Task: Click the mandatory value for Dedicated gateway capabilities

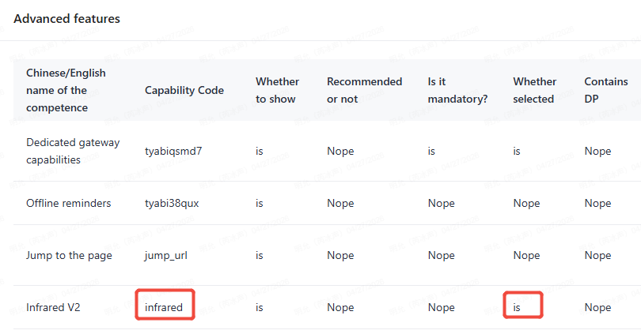Action: tap(431, 150)
